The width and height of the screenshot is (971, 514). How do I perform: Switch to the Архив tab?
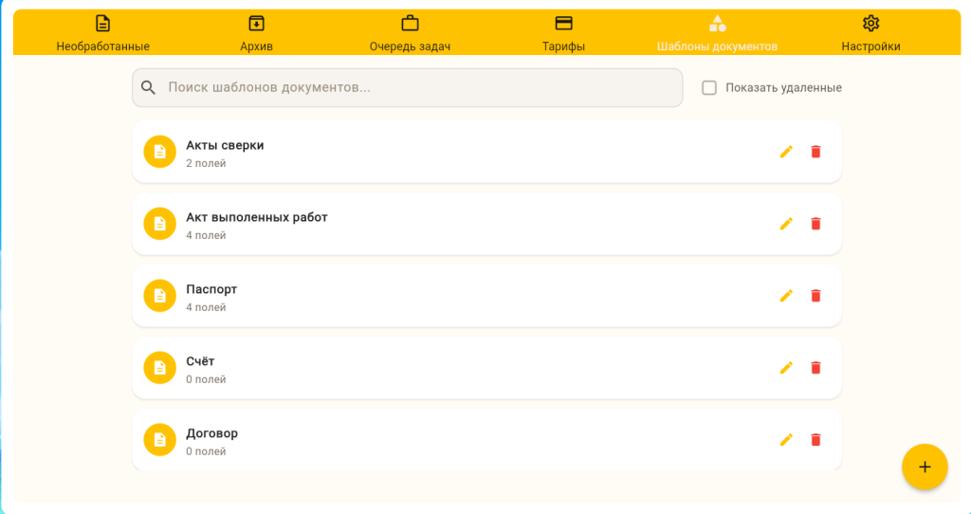[256, 33]
